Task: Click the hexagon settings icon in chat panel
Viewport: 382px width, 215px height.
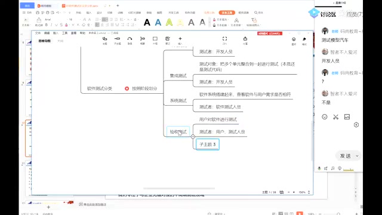Action: [356, 125]
